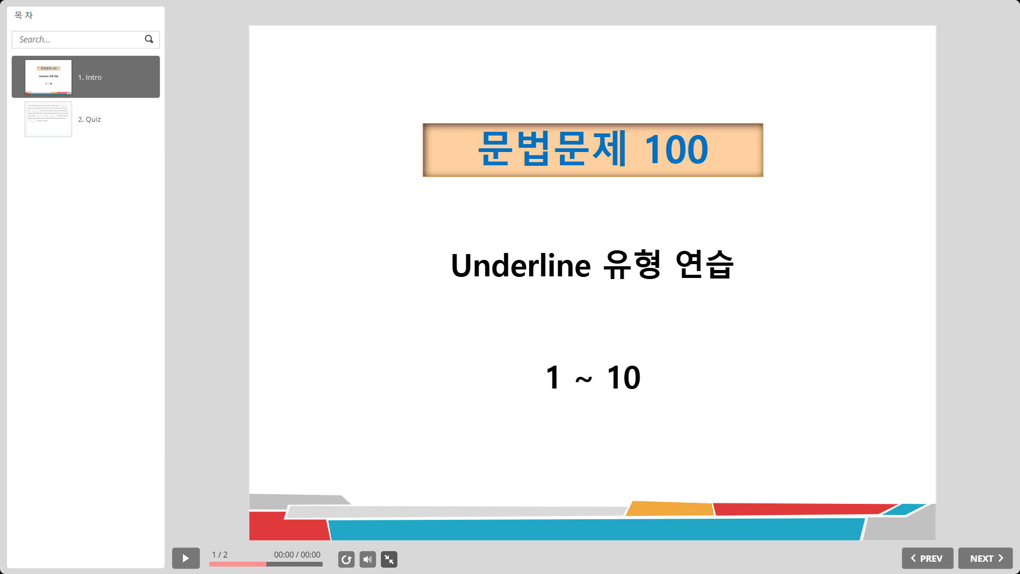
Task: Open the Intro slide thumbnail
Action: pos(48,77)
